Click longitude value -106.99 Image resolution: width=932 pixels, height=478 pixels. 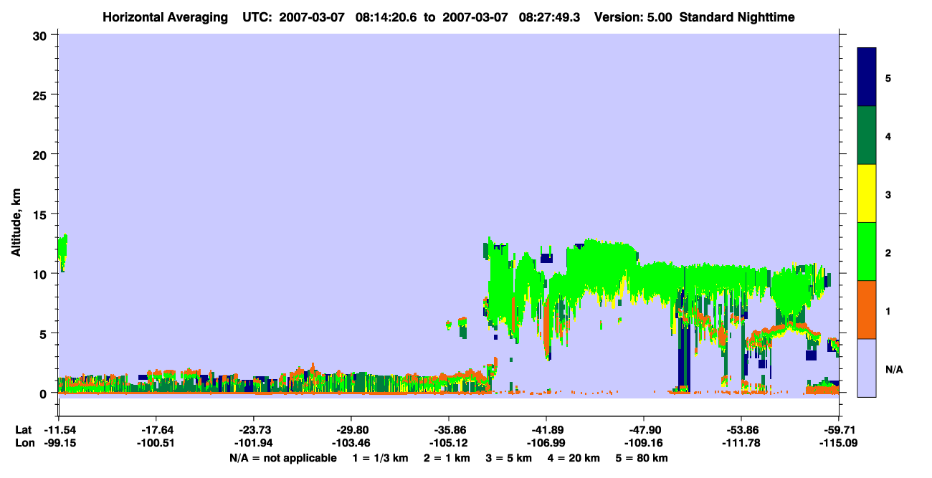(546, 444)
